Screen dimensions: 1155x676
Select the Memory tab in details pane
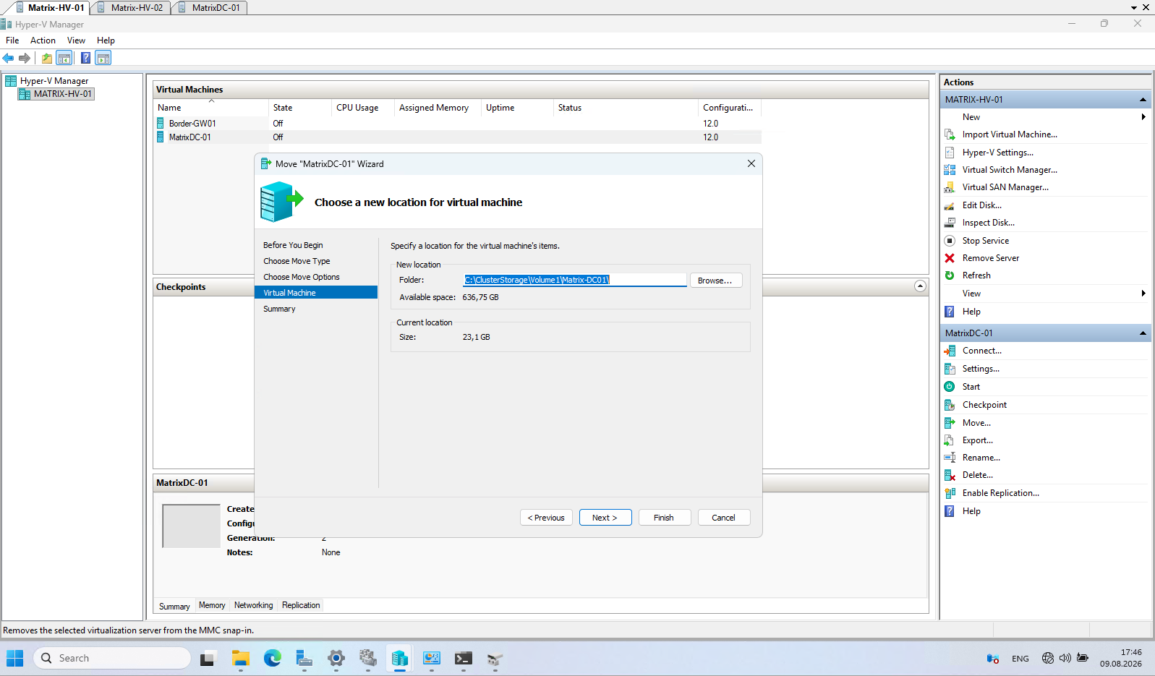point(212,606)
